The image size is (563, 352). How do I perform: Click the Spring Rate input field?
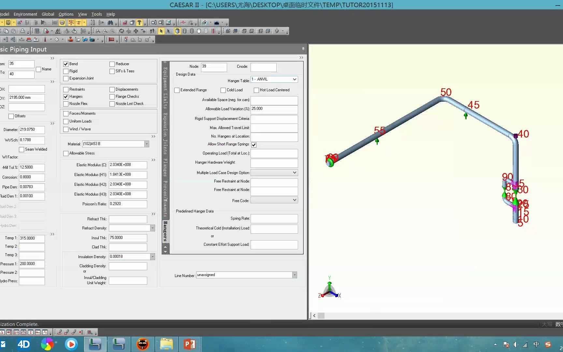point(274,218)
